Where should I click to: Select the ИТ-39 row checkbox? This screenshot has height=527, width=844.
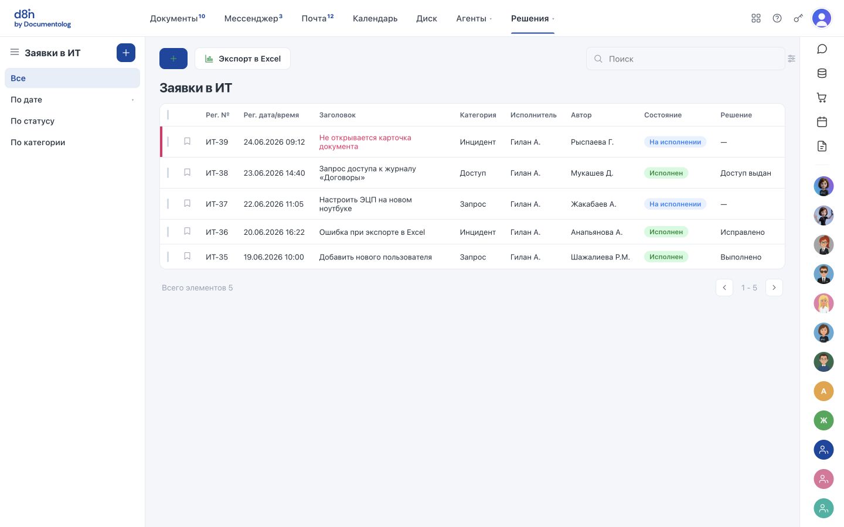click(168, 142)
